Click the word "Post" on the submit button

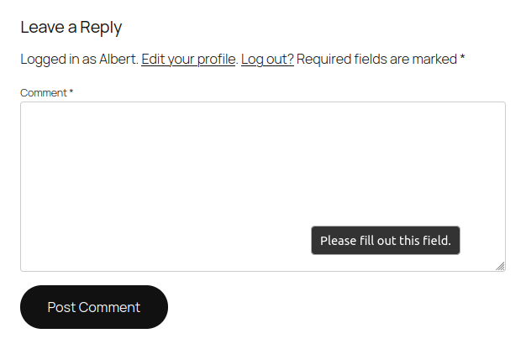pyautogui.click(x=61, y=307)
